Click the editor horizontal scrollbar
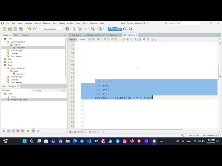 [132, 129]
